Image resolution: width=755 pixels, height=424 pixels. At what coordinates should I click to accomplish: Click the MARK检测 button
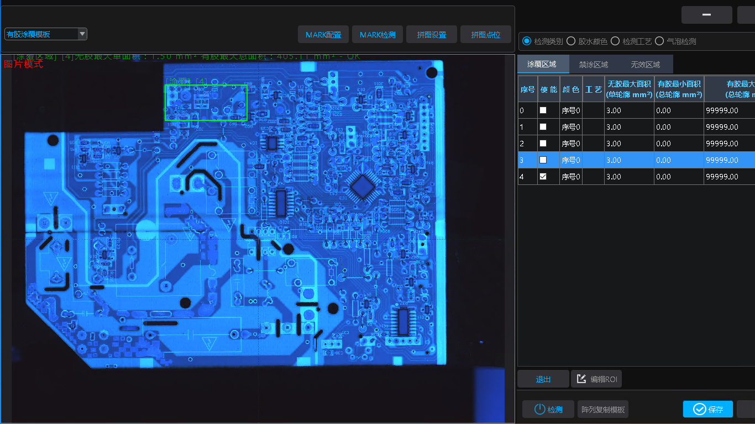tap(377, 35)
